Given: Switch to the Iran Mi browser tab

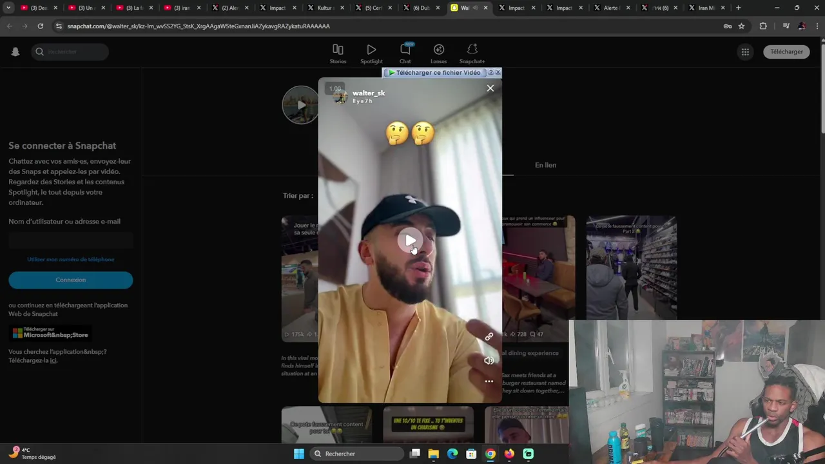Looking at the screenshot, I should point(708,8).
